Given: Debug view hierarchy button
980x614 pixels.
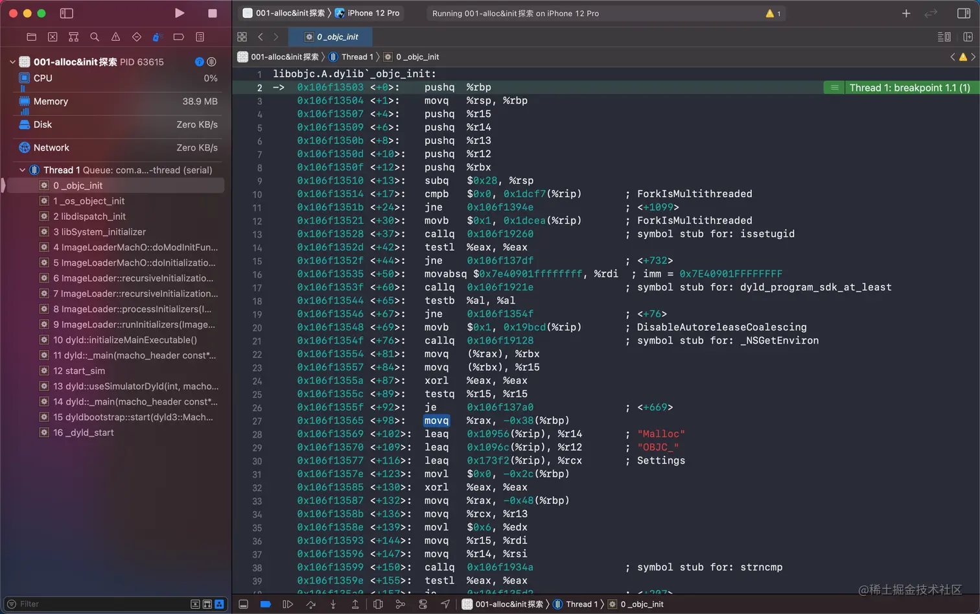Looking at the screenshot, I should (x=378, y=604).
